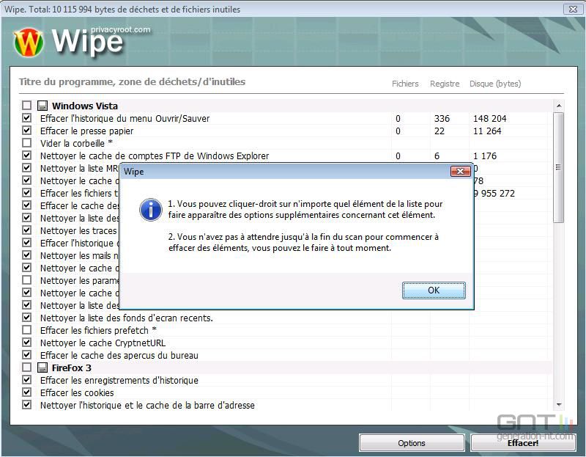This screenshot has height=457, width=586.
Task: Click the Disque (bytes) column header
Action: click(495, 84)
